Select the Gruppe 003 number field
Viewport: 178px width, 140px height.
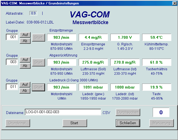[12, 62]
